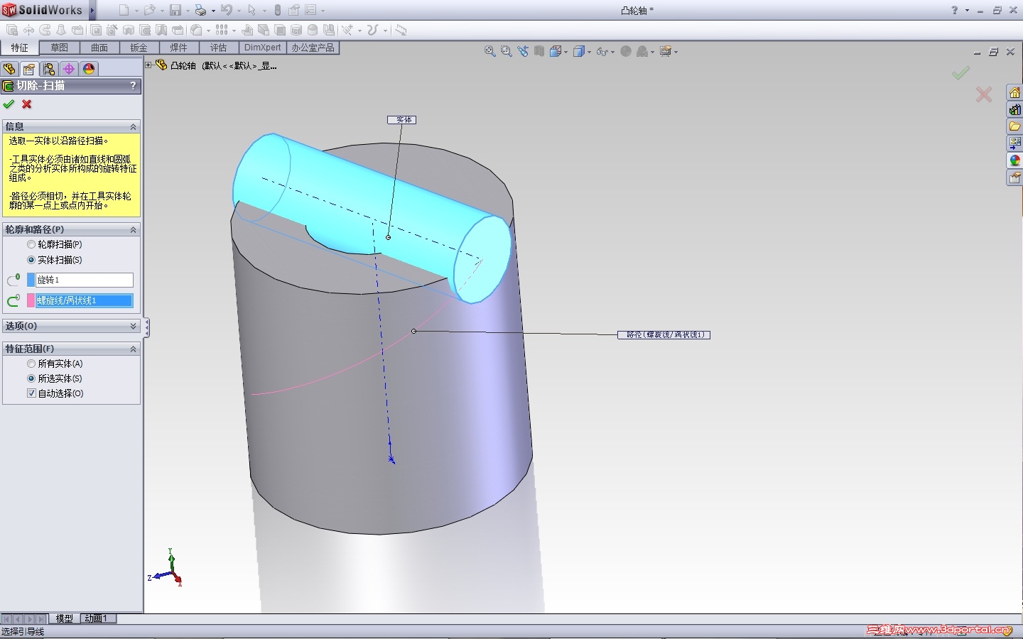Click the Rebuild traffic-light icon
Image resolution: width=1023 pixels, height=639 pixels.
click(278, 10)
